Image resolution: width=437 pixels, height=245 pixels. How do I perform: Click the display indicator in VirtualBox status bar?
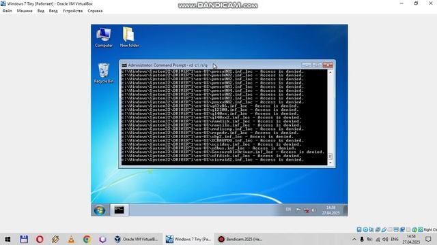click(x=396, y=229)
